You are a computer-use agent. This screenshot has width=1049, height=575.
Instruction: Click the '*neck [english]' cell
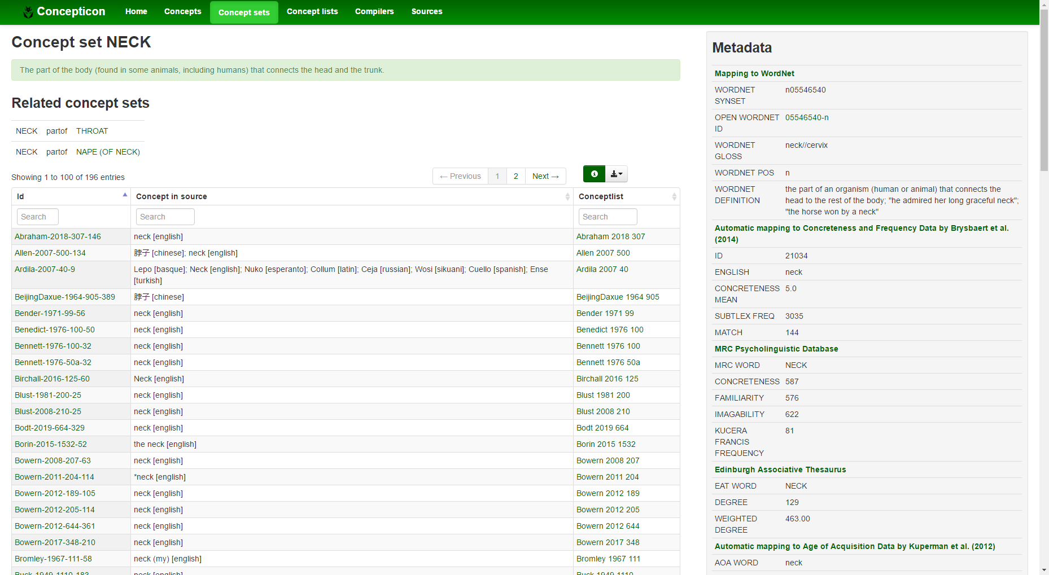(x=352, y=477)
